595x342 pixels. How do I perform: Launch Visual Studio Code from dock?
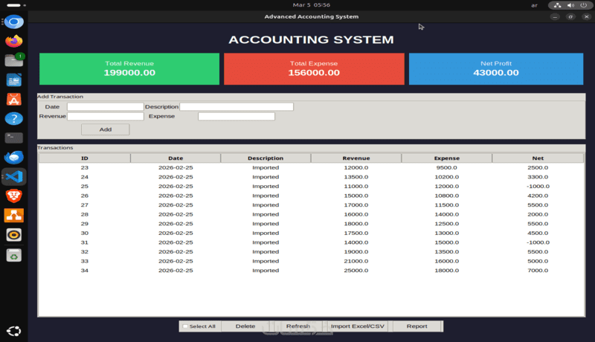(13, 177)
